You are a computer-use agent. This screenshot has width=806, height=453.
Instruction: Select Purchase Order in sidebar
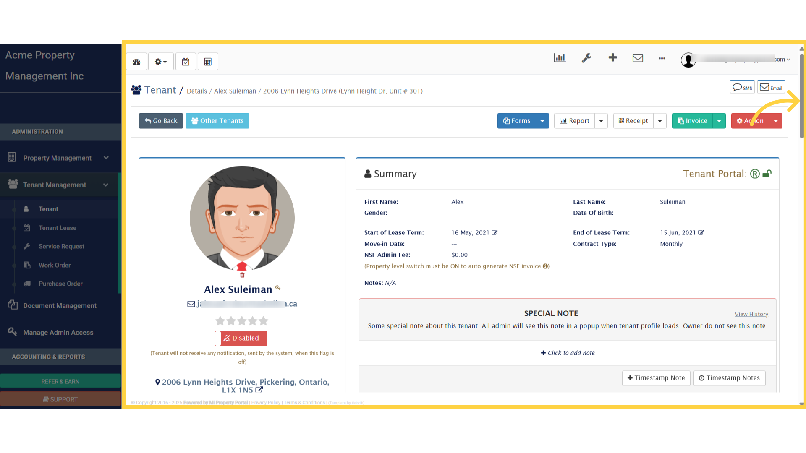click(x=60, y=284)
